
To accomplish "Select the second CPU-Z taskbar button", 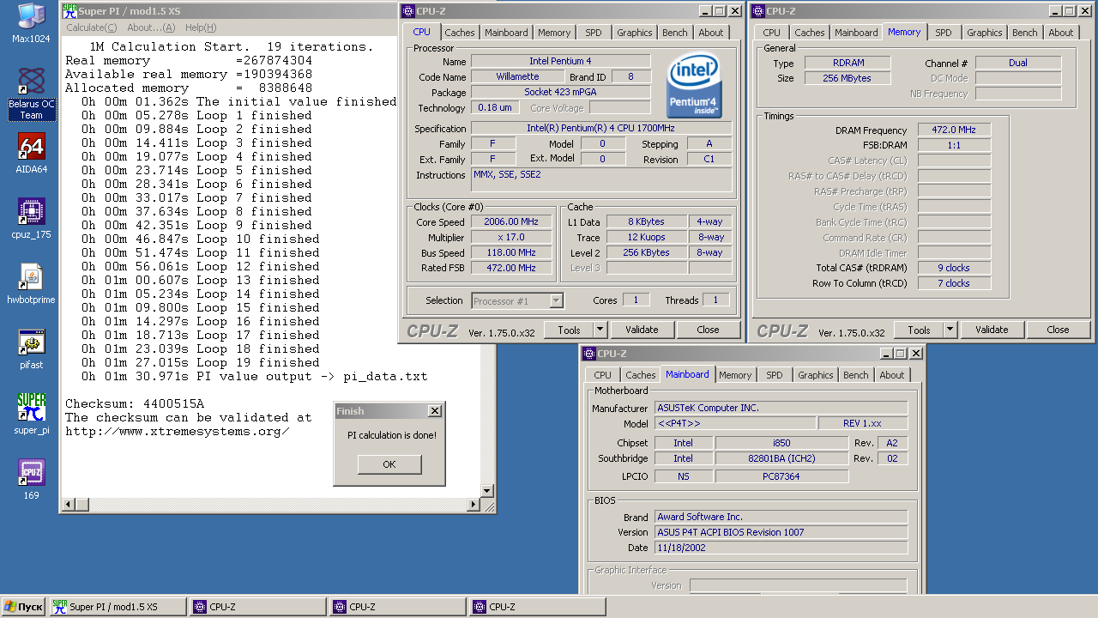I will pyautogui.click(x=398, y=607).
